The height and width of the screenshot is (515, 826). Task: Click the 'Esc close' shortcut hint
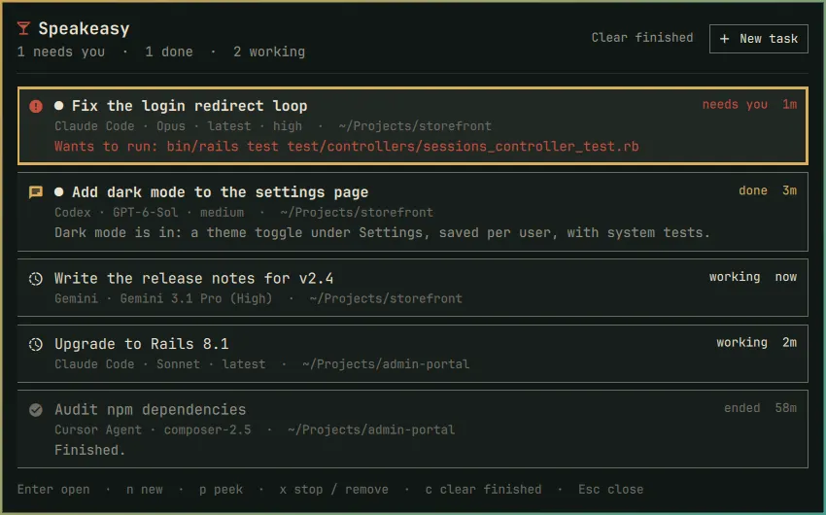pos(611,490)
